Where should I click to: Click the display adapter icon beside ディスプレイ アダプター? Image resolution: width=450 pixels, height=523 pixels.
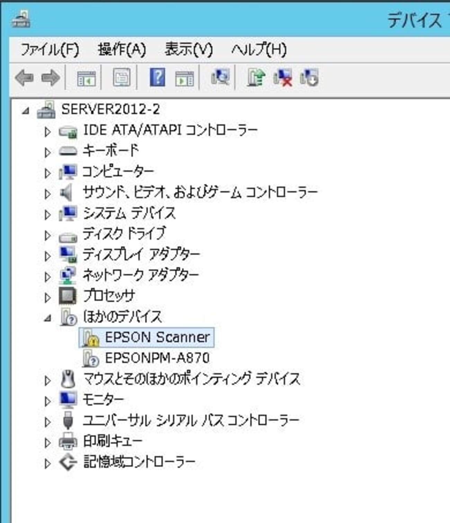tap(68, 254)
